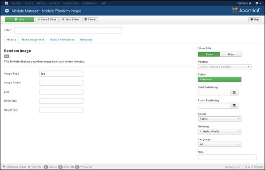
Task: Focus the Image Type field
Action: click(x=61, y=74)
